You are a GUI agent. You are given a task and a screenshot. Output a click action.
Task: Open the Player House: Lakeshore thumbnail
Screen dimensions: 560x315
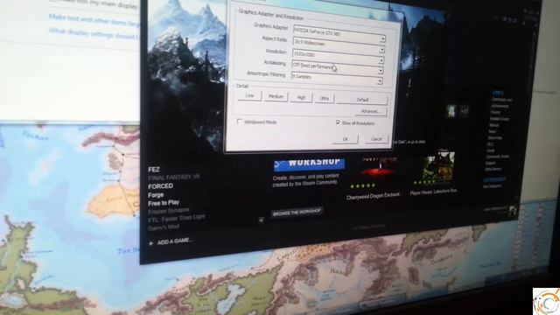coord(438,166)
